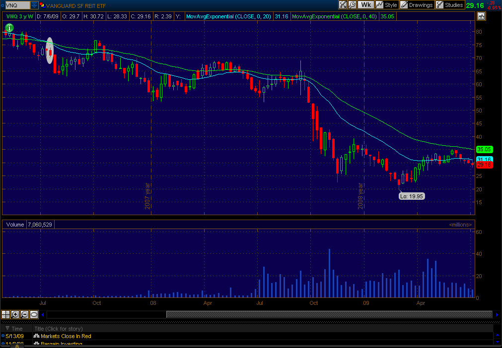Click the share chart icon beside the wrench

343,5
